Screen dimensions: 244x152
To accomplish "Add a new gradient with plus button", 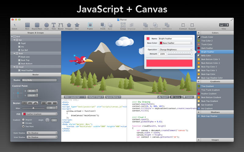I will point(199,81).
